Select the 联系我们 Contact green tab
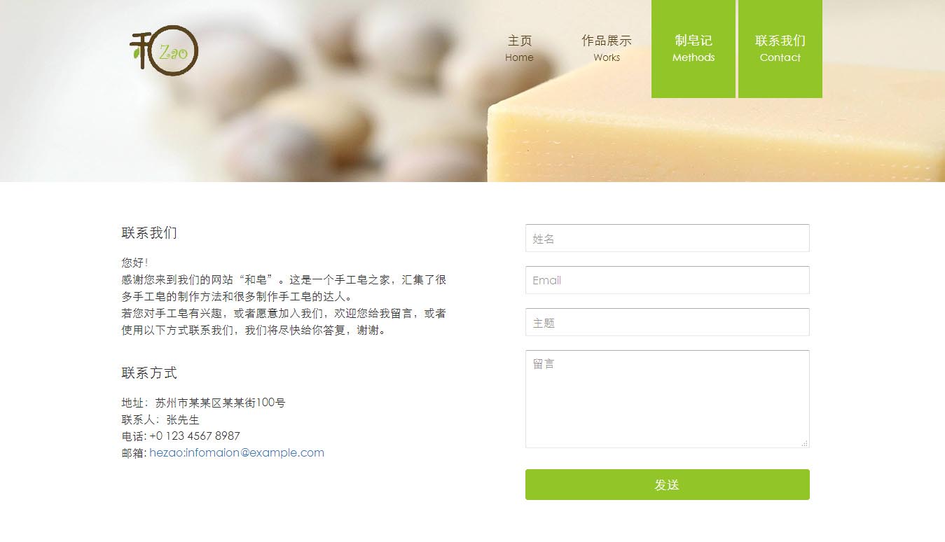The width and height of the screenshot is (945, 542). click(780, 49)
